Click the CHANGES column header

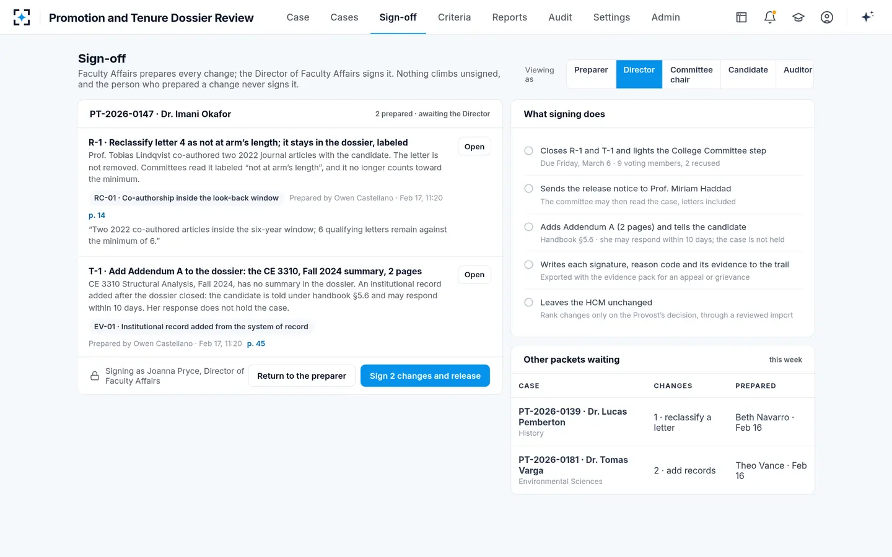coord(673,386)
